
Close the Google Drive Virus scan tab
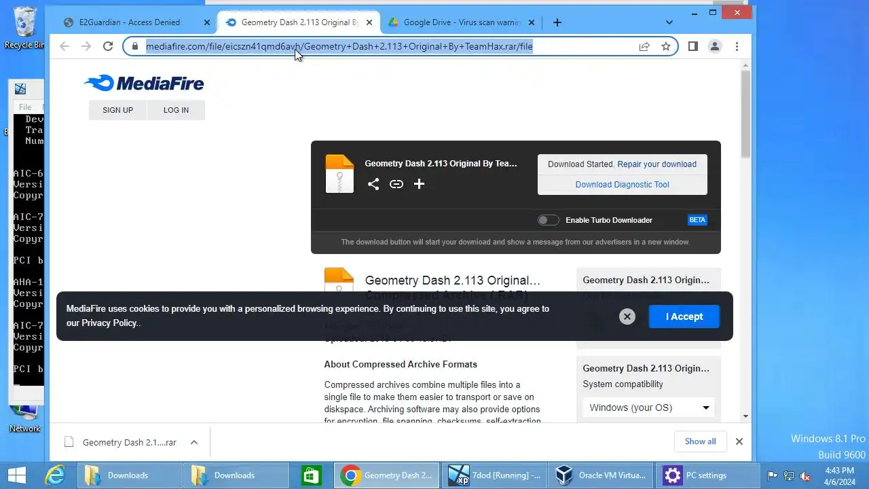(x=533, y=22)
